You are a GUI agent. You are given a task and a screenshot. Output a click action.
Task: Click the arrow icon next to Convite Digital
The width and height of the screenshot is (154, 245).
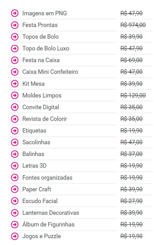pyautogui.click(x=15, y=107)
